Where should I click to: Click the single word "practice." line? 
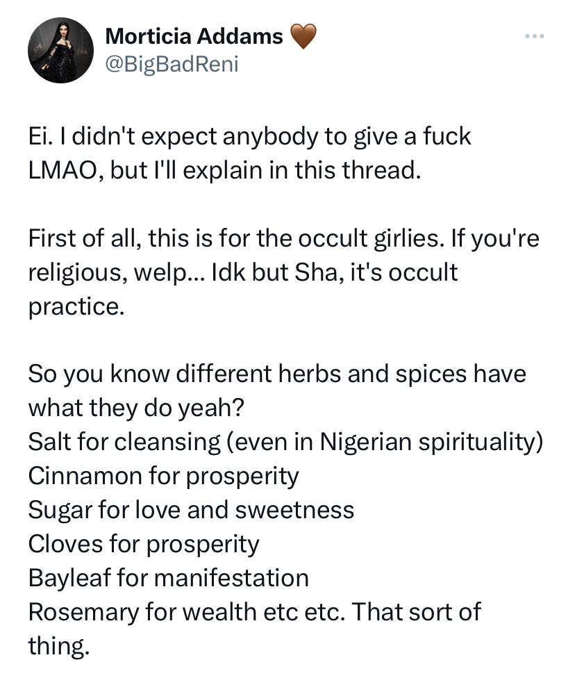[x=76, y=306]
